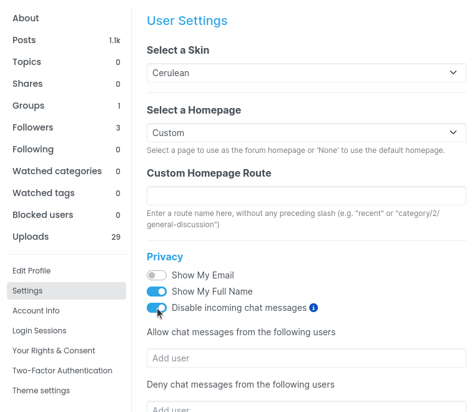The height and width of the screenshot is (412, 472).
Task: Click the Custom Homepage Route field
Action: click(x=306, y=196)
